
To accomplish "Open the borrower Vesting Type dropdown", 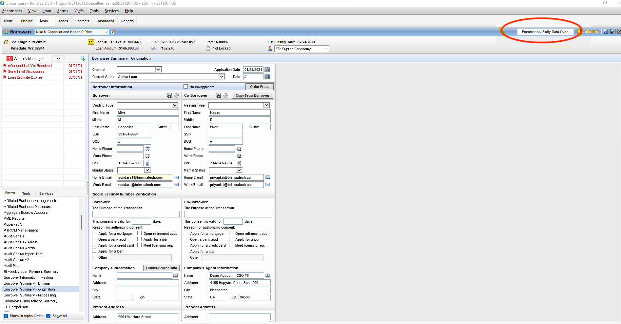I will tap(175, 105).
